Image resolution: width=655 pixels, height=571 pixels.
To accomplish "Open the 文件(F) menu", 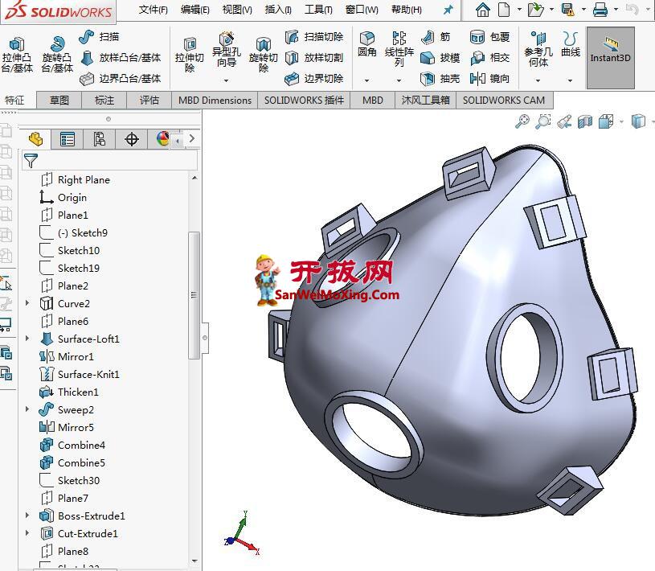I will coord(153,9).
